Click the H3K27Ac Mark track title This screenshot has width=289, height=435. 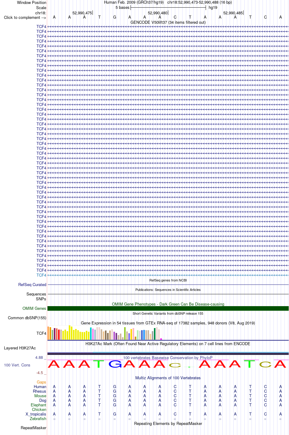[x=168, y=344]
